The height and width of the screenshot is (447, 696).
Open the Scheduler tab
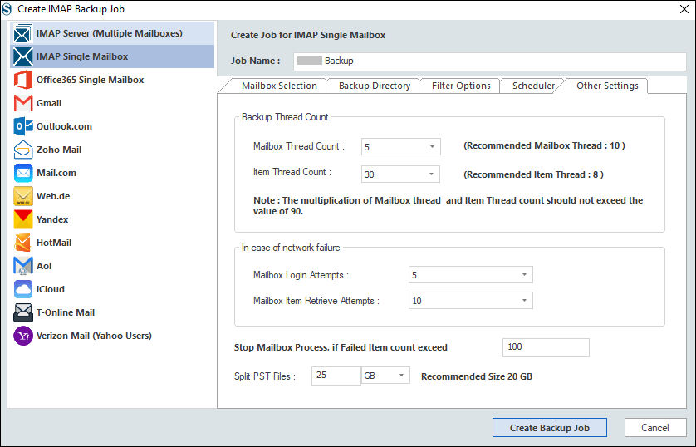[533, 86]
